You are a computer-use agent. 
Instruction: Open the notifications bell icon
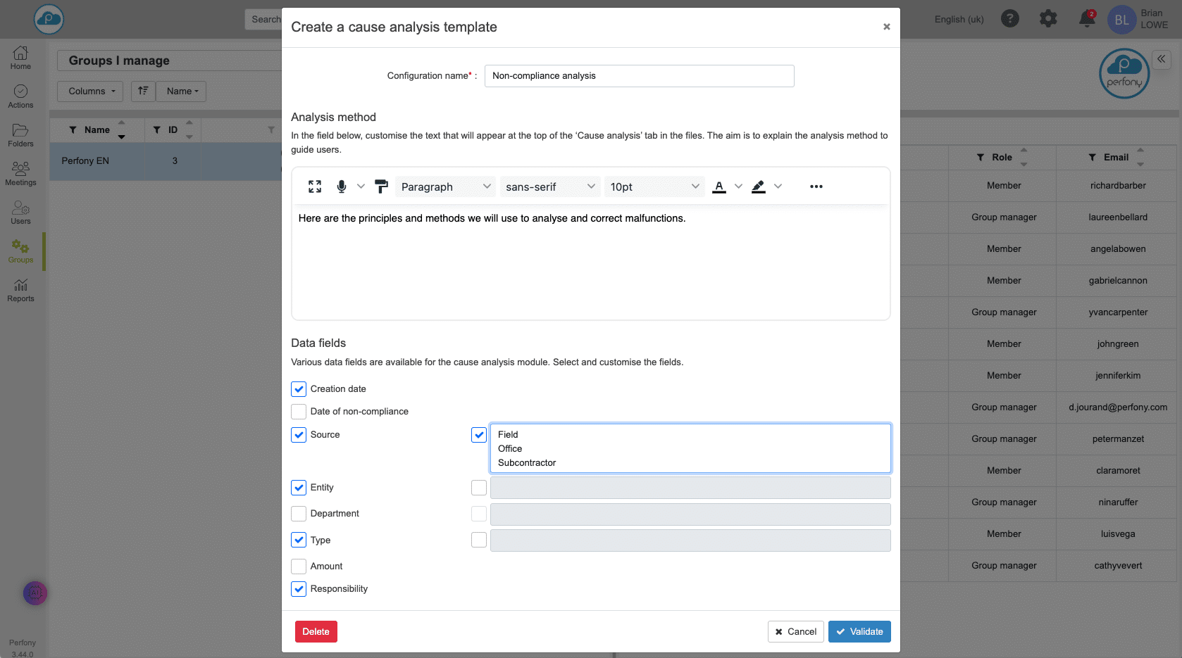coord(1087,19)
